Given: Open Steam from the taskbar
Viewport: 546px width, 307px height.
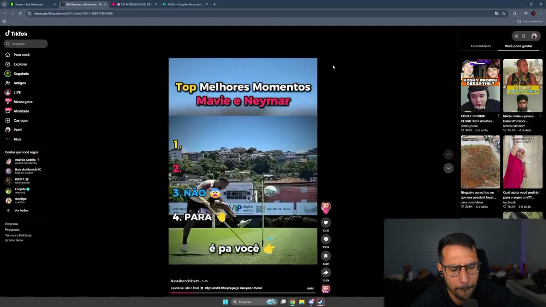Looking at the screenshot, I should tap(320, 302).
